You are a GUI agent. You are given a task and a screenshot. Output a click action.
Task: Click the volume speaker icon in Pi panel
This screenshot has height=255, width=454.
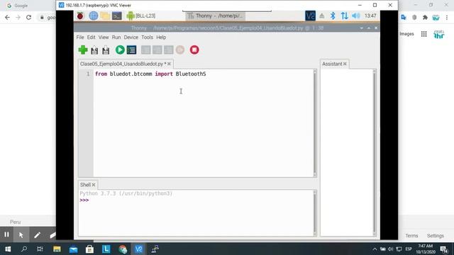356,16
